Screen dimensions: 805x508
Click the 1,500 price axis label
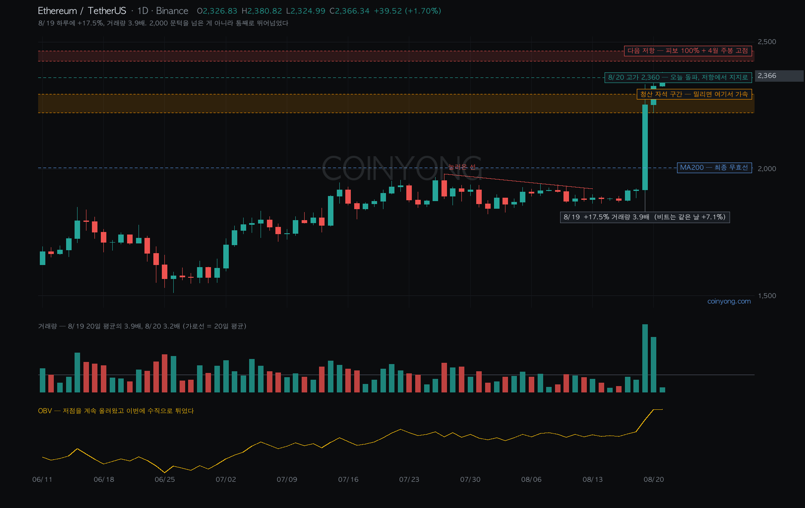click(x=767, y=295)
